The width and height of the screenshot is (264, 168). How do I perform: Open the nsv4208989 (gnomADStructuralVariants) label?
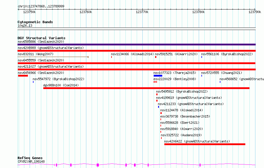pyautogui.click(x=51, y=48)
